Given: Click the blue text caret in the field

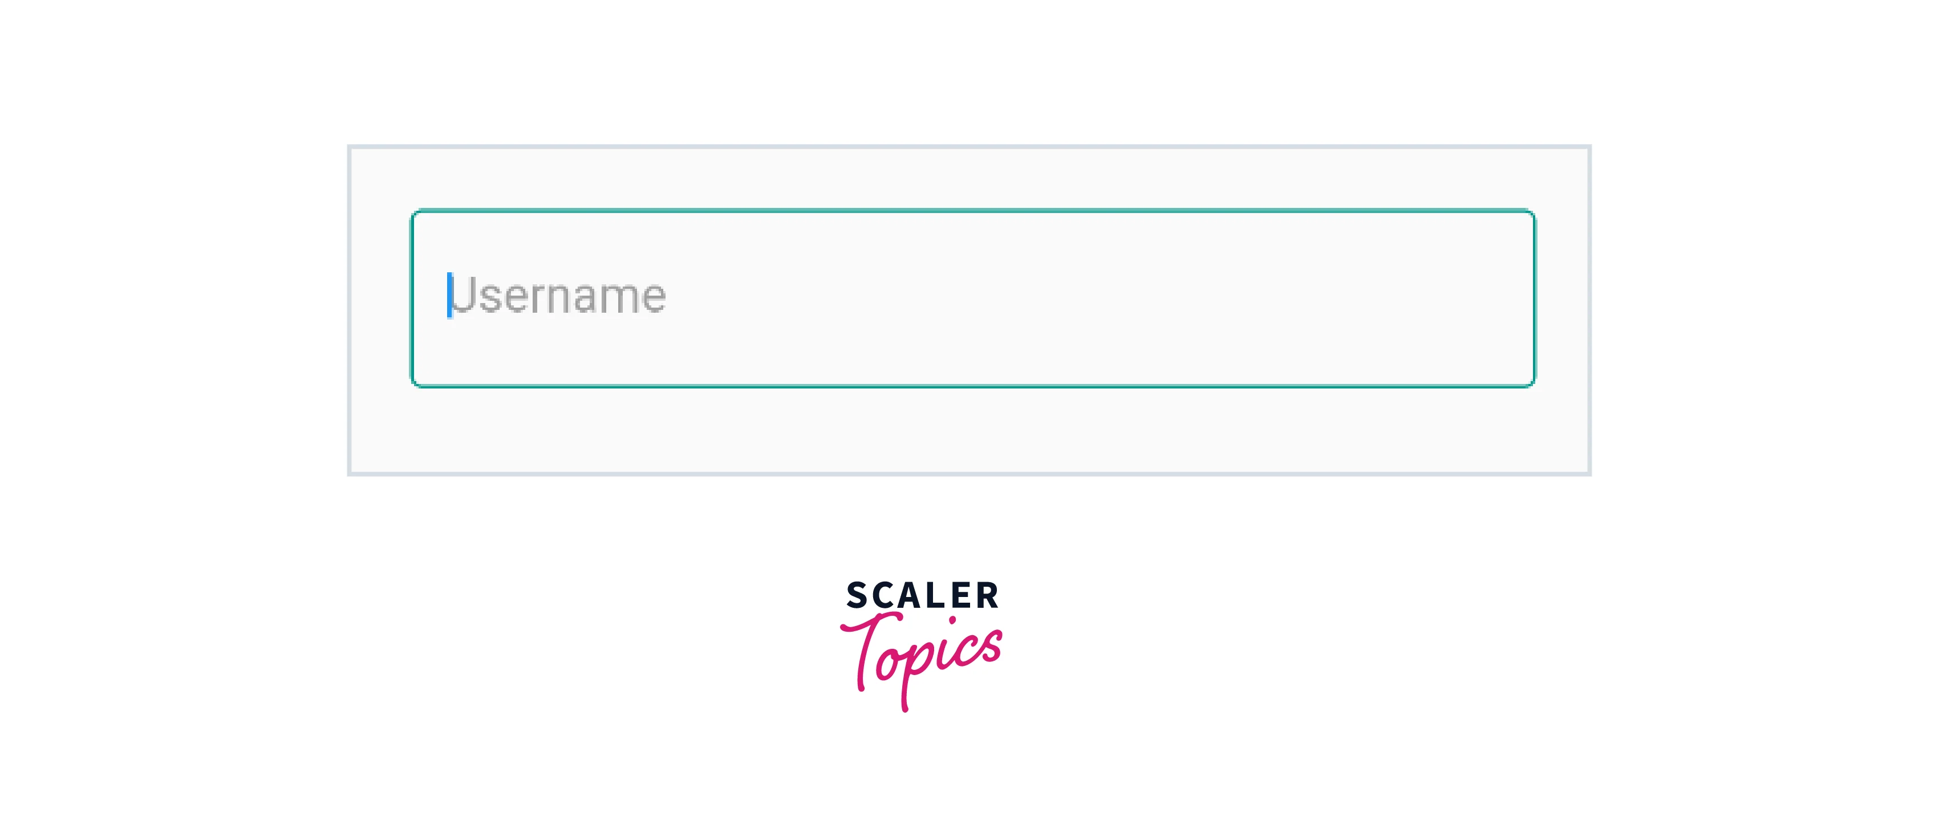Looking at the screenshot, I should coord(449,296).
